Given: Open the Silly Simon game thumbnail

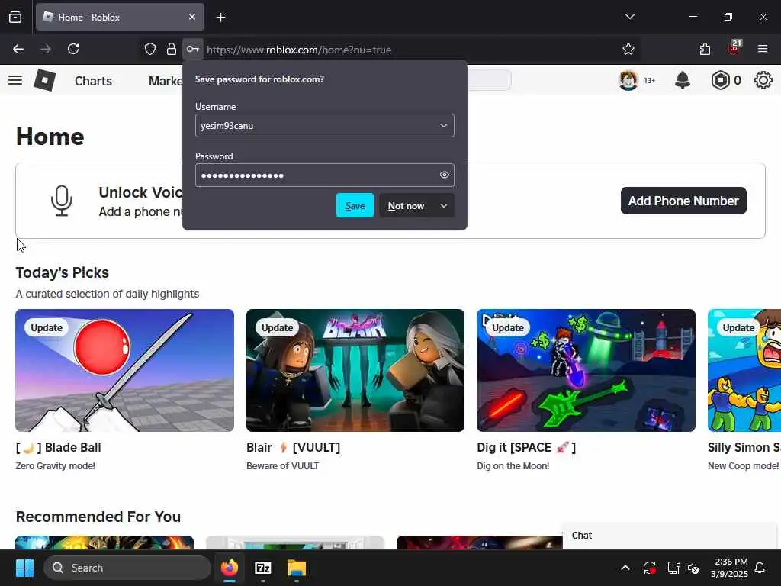Looking at the screenshot, I should pos(744,370).
